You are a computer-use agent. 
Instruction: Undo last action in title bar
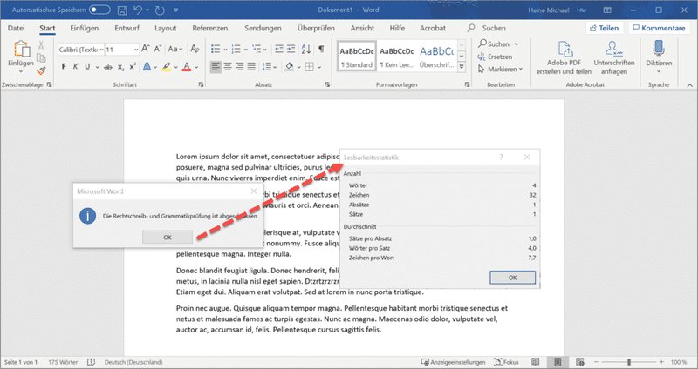pos(138,10)
